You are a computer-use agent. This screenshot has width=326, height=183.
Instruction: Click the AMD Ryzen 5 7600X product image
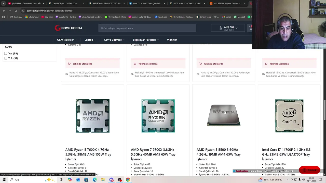click(x=93, y=116)
